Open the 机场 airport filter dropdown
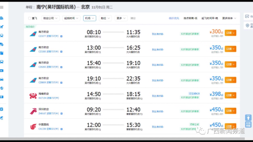 (x=90, y=18)
